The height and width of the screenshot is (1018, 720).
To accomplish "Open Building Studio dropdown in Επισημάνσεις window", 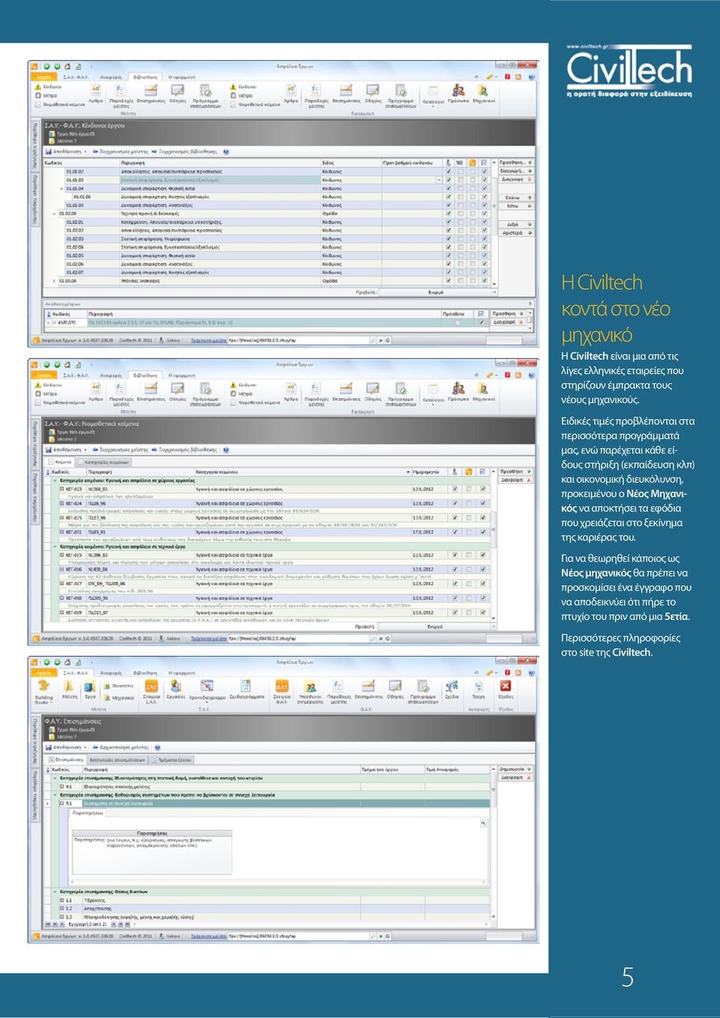I will 43,693.
